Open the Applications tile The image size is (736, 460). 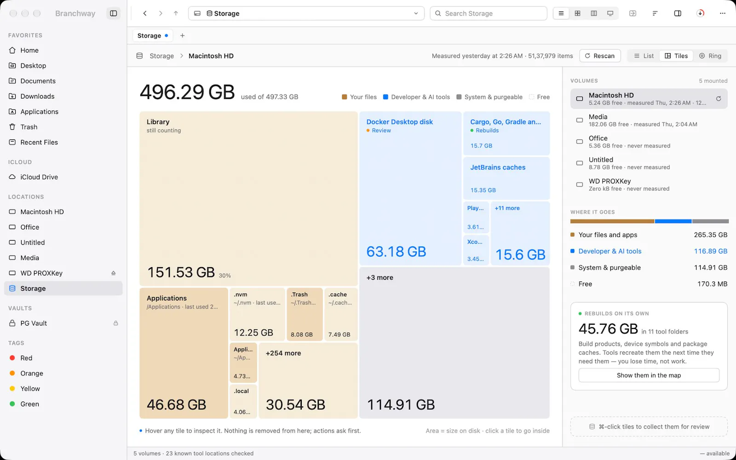pyautogui.click(x=184, y=353)
